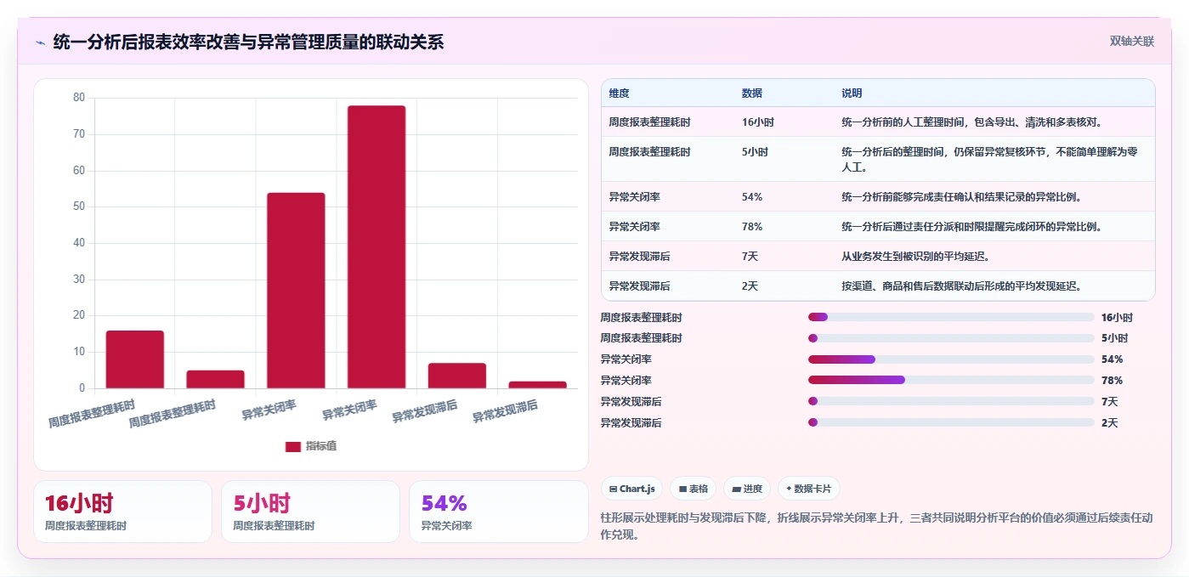Click the lightning icon before the page title
Viewport: 1189px width, 577px height.
coord(40,42)
